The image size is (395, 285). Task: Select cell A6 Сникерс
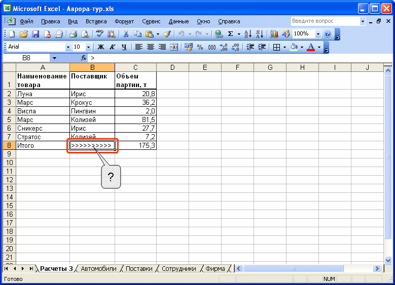[x=43, y=128]
